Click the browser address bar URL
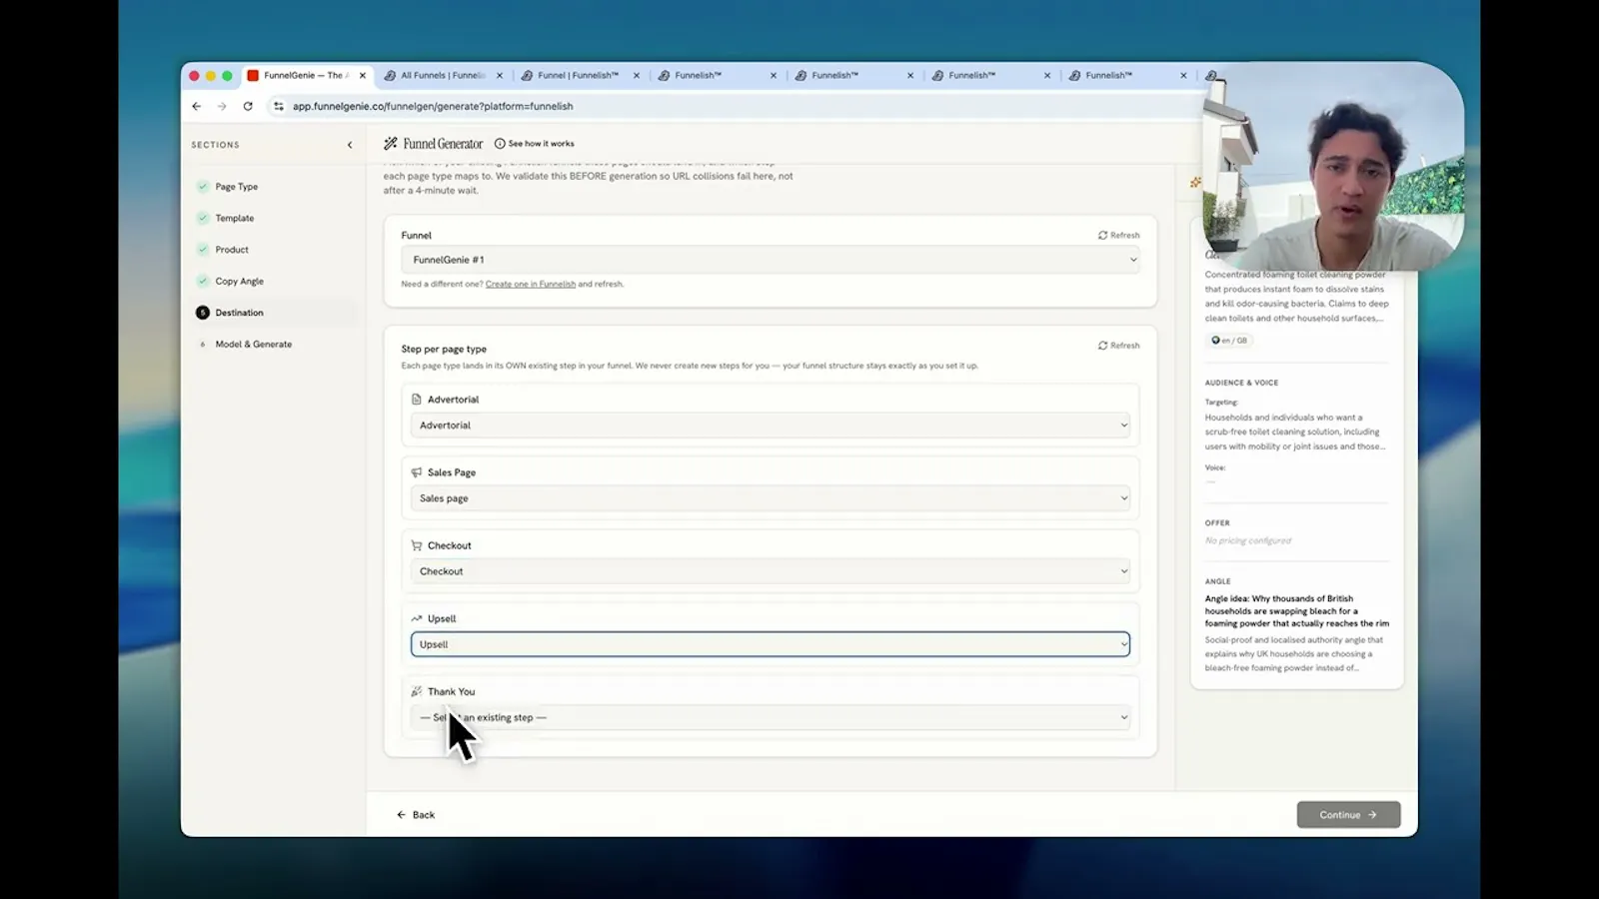The image size is (1599, 899). click(433, 106)
